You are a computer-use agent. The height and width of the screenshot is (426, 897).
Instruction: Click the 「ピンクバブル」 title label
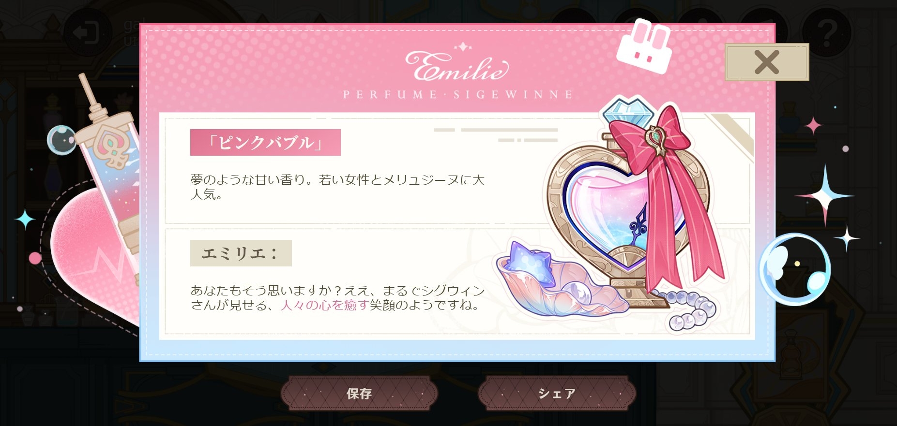click(x=265, y=142)
